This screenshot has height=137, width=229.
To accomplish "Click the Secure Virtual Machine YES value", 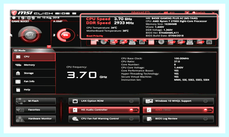I will click(x=176, y=77).
